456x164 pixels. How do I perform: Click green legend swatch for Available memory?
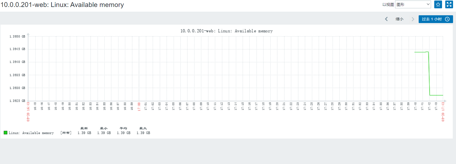(5, 133)
